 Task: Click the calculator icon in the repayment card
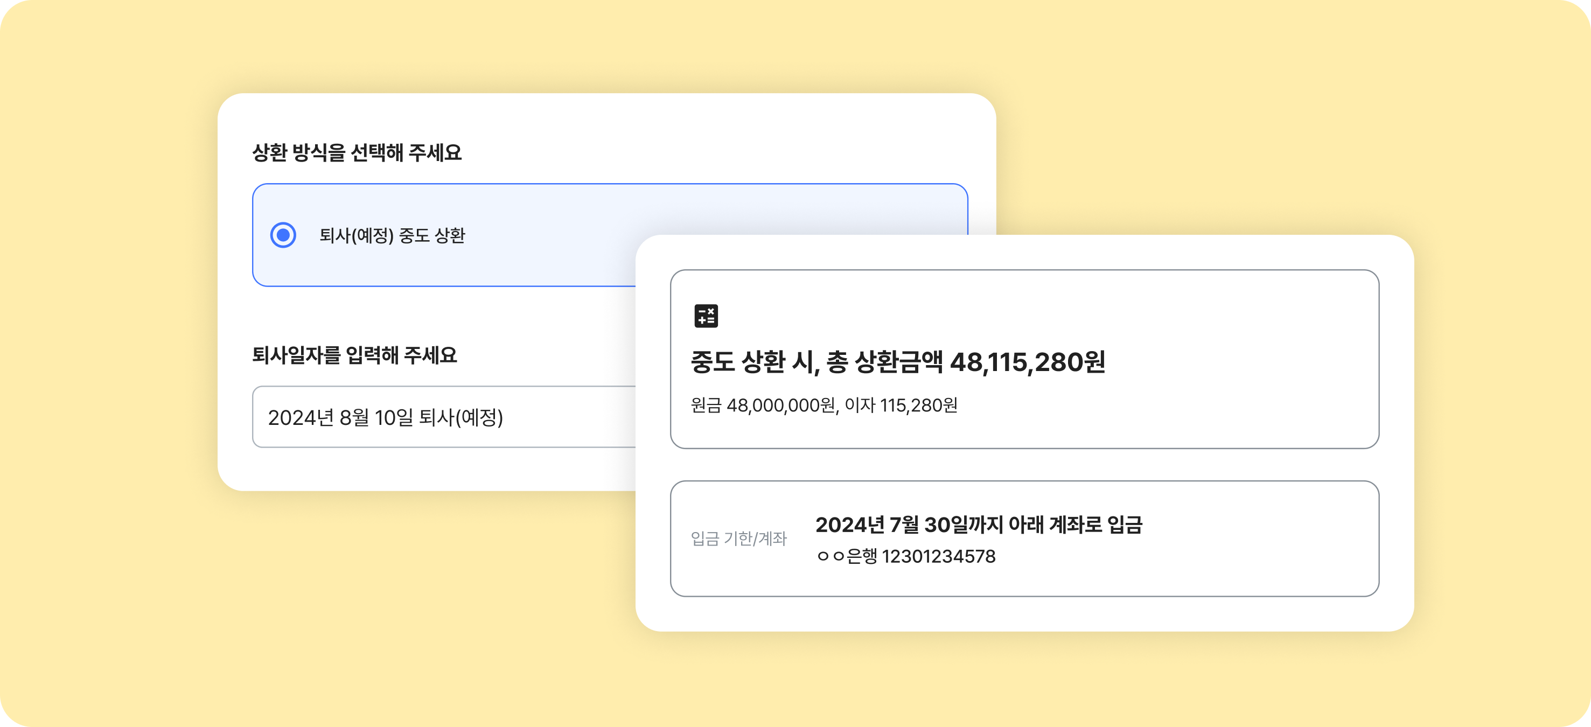706,316
